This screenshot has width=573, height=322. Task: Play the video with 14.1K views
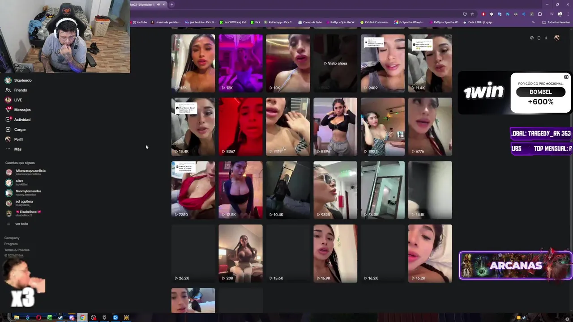[x=430, y=191]
